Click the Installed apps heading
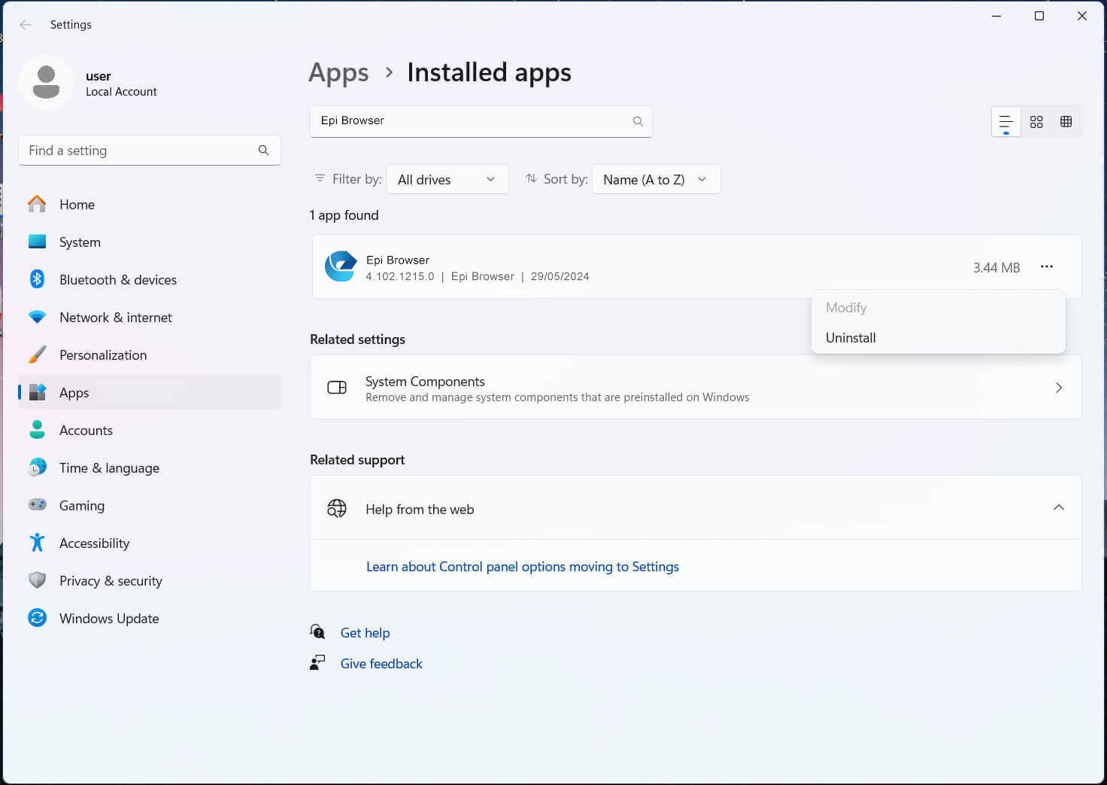This screenshot has width=1107, height=785. click(x=489, y=72)
